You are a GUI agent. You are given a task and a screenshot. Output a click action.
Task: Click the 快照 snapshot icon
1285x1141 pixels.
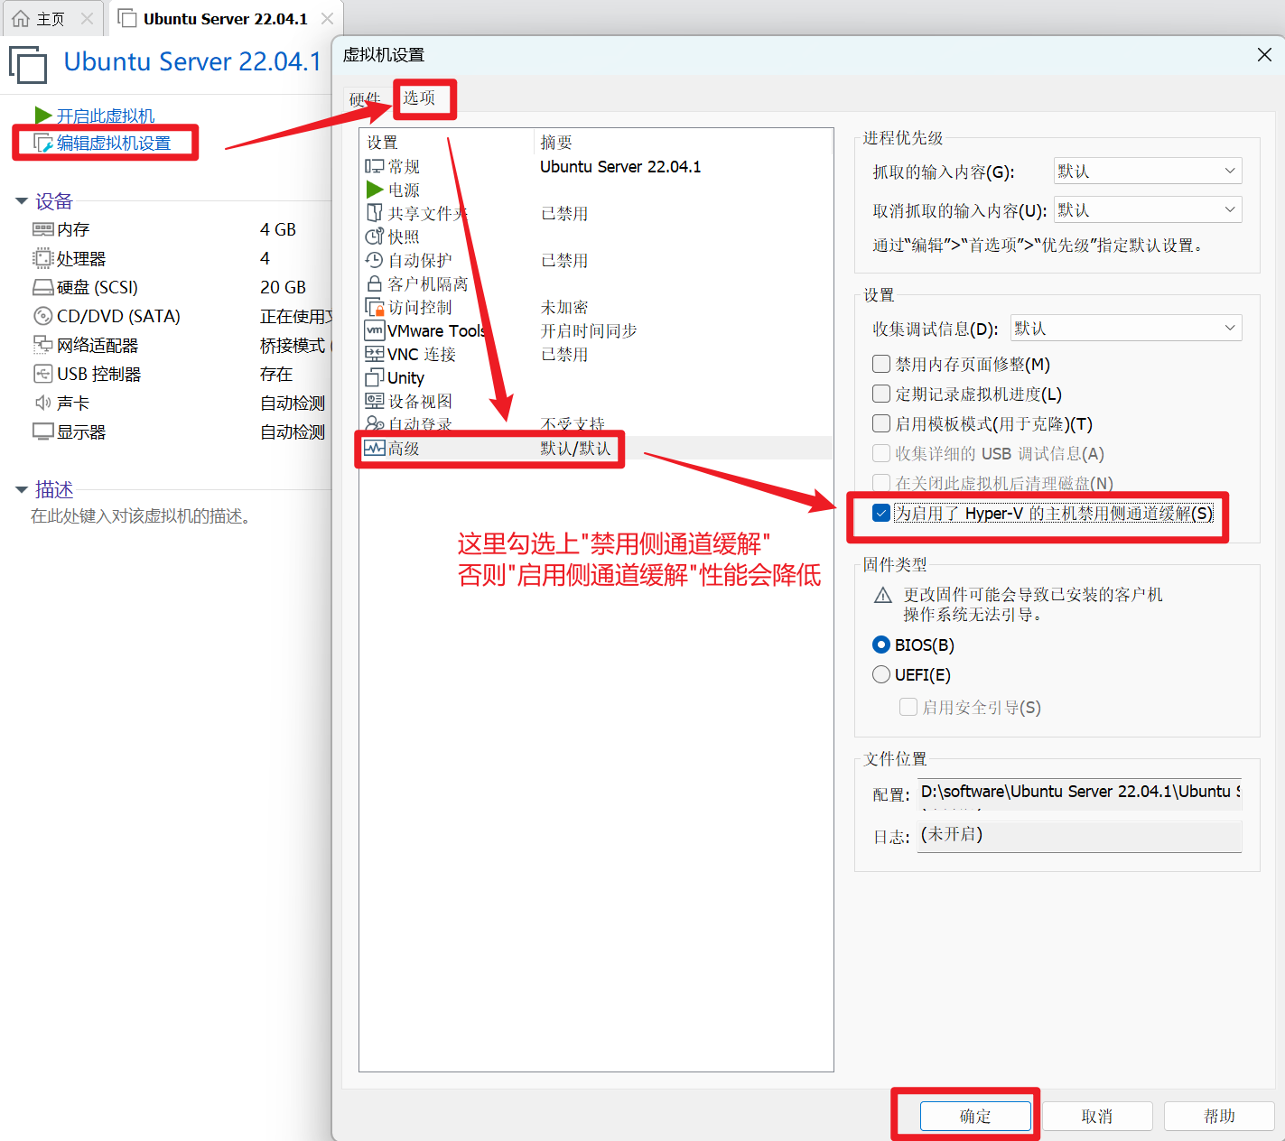[375, 237]
